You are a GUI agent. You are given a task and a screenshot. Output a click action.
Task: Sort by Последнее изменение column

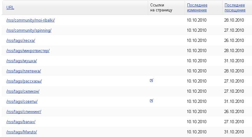tap(197, 8)
